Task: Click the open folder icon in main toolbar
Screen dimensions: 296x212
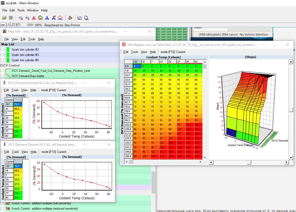Action: (4, 18)
